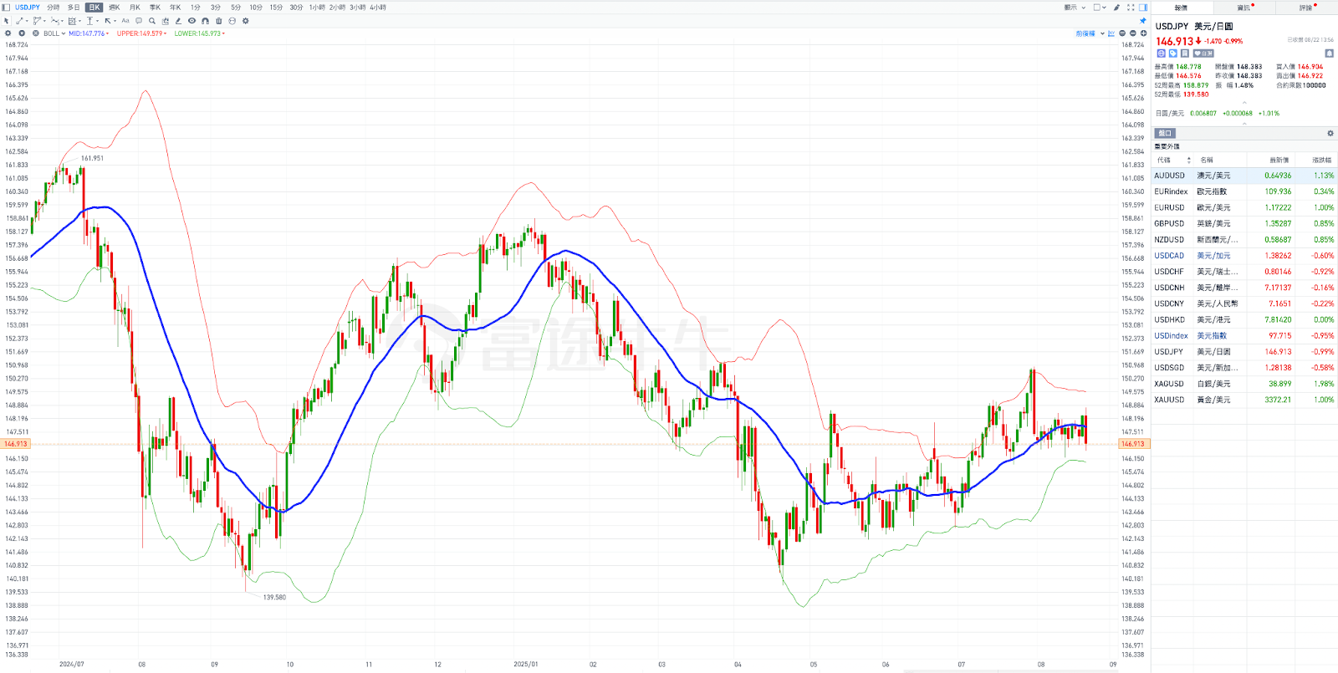Add a comment bubble annotation
Viewport: 1338px width, 673px height.
(139, 21)
